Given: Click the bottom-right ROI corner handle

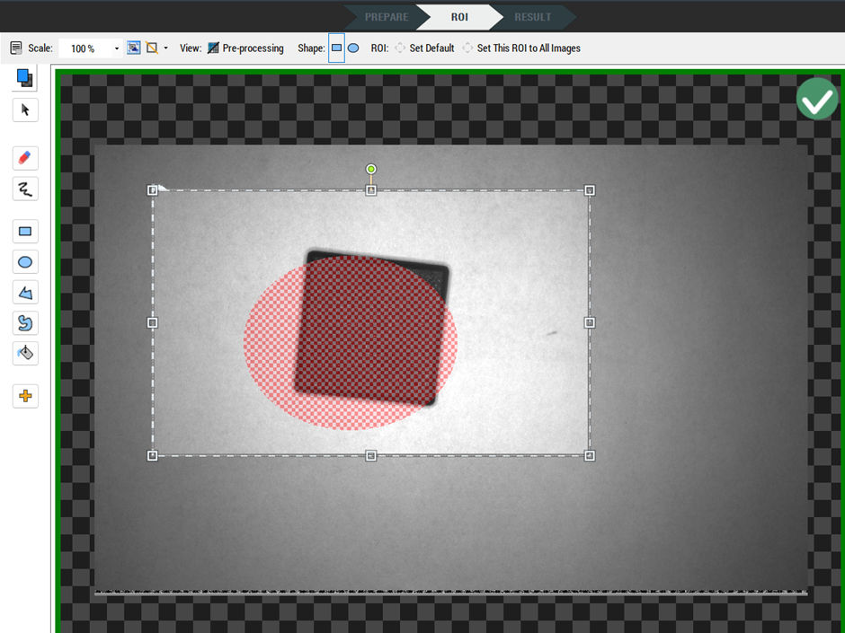Looking at the screenshot, I should pyautogui.click(x=590, y=456).
